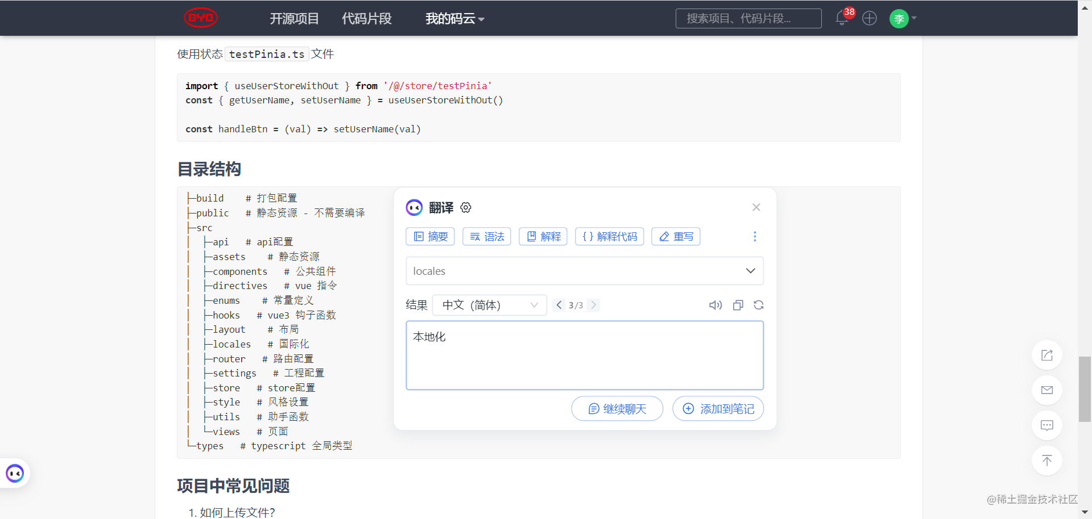The image size is (1092, 519).
Task: Click the 继续聊天 button
Action: coord(617,409)
